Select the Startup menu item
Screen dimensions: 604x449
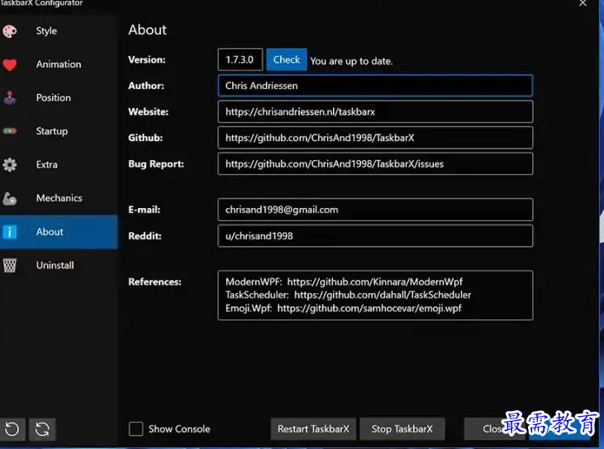[x=59, y=131]
